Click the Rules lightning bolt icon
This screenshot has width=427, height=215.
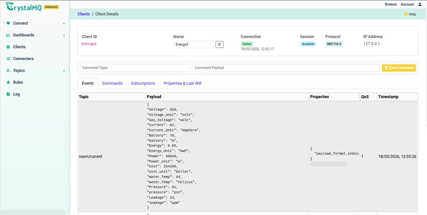click(x=8, y=82)
